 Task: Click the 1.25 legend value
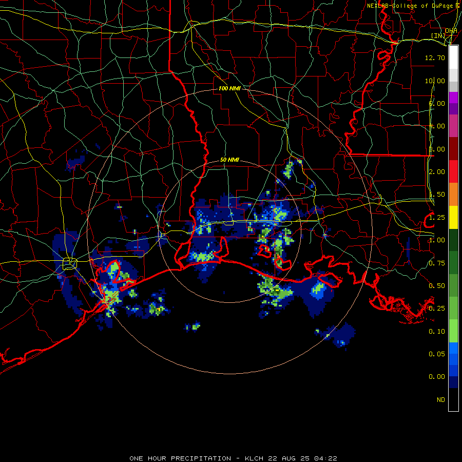tap(437, 218)
